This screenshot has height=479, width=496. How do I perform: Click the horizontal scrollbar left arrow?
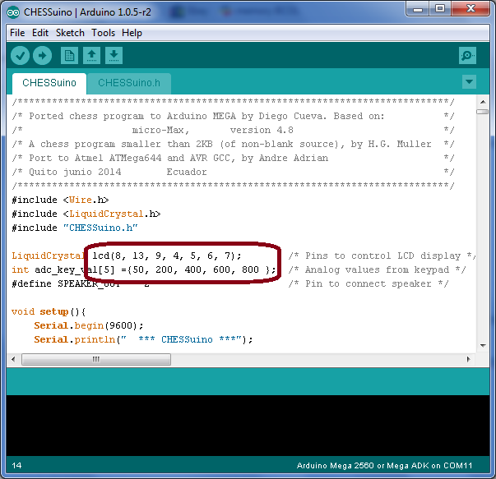(x=13, y=359)
